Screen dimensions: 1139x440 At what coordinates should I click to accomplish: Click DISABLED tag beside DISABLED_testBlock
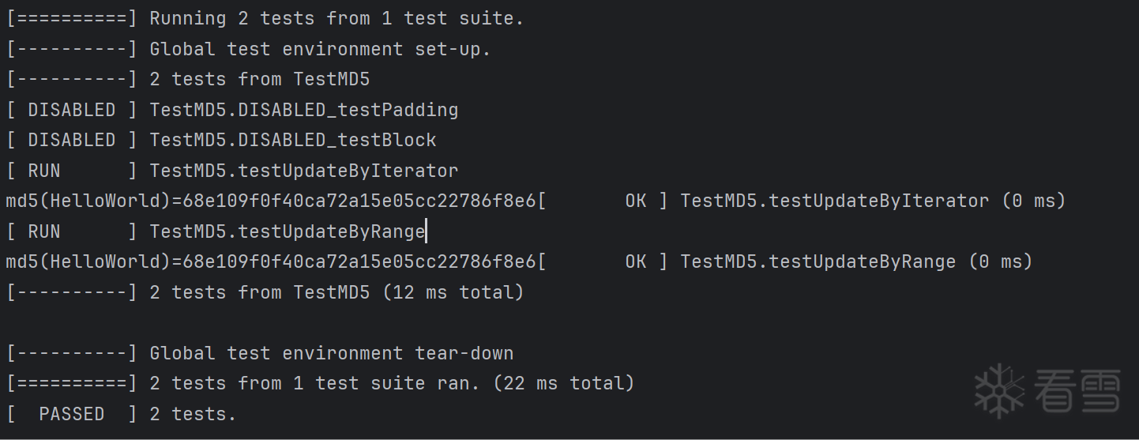pos(71,140)
